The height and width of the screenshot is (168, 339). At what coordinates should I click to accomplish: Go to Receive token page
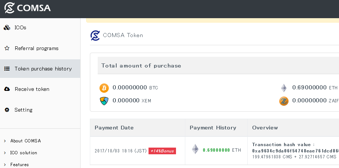32,89
